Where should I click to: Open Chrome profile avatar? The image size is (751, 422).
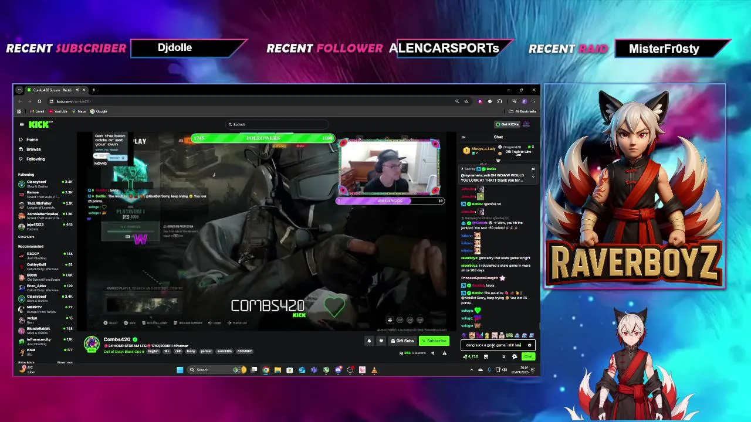click(524, 101)
